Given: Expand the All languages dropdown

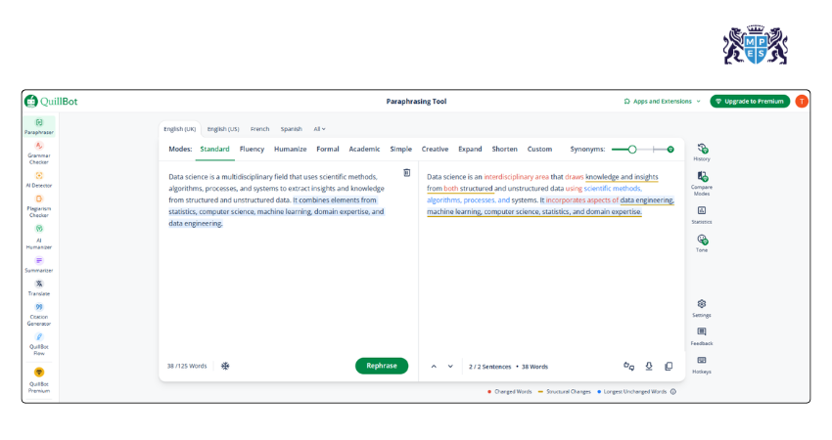Looking at the screenshot, I should [x=319, y=129].
